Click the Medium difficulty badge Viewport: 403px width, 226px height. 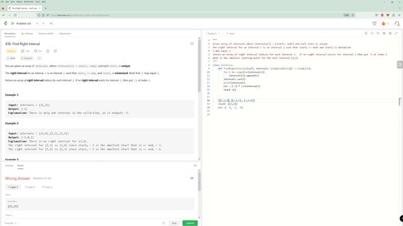pyautogui.click(x=11, y=51)
